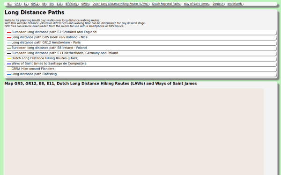Open the GR5 menu item
Screen dimensions: 281x175
(x=17, y=4)
